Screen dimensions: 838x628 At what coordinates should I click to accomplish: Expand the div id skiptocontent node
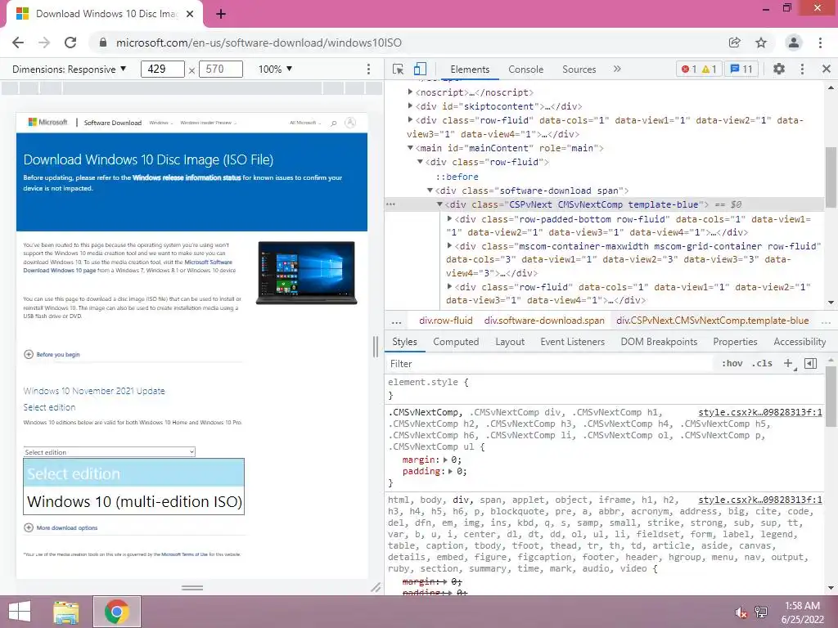click(x=410, y=105)
